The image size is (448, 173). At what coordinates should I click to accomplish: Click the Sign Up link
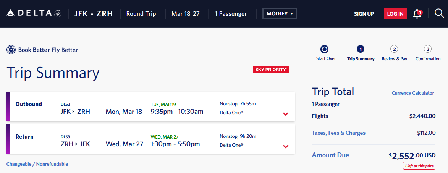364,14
